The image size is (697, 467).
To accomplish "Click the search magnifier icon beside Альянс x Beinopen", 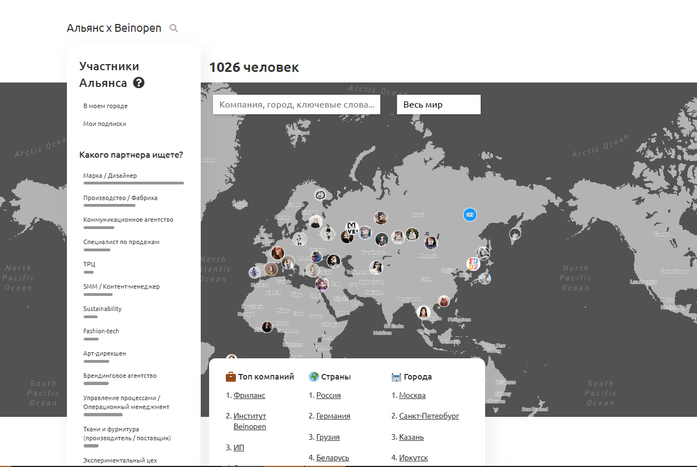I will coord(173,28).
